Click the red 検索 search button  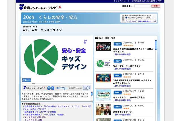156,6
